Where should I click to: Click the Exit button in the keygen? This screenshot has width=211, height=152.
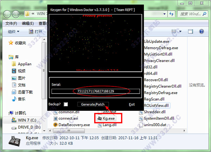coord(132,104)
